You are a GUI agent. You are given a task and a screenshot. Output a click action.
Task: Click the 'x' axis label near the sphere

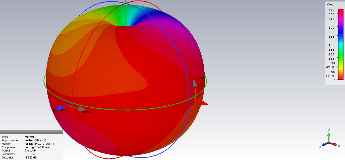213,105
